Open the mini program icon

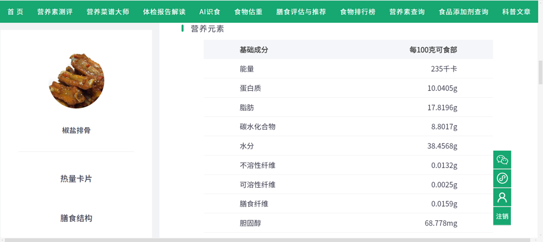[502, 178]
